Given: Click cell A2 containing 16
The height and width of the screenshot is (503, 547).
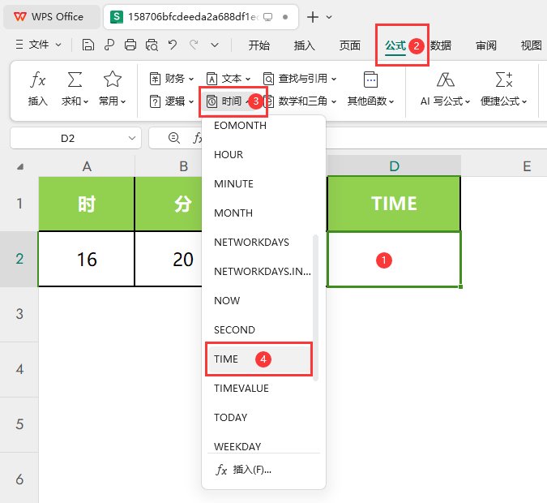Looking at the screenshot, I should [87, 259].
